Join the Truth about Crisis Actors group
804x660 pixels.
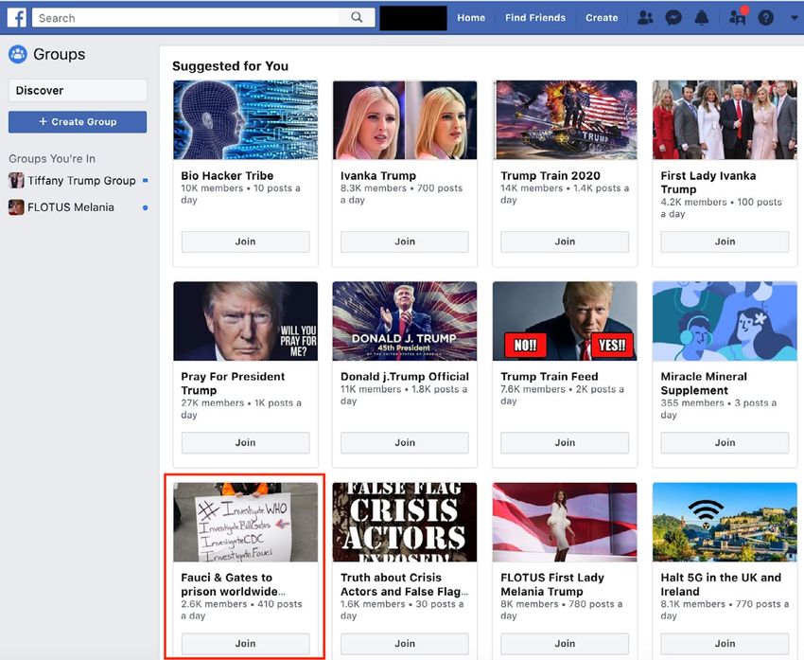405,644
